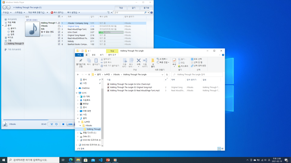Check the box for track 3 Read Aloud(Page Turn)
291x163 pixels.
[x=59, y=29]
